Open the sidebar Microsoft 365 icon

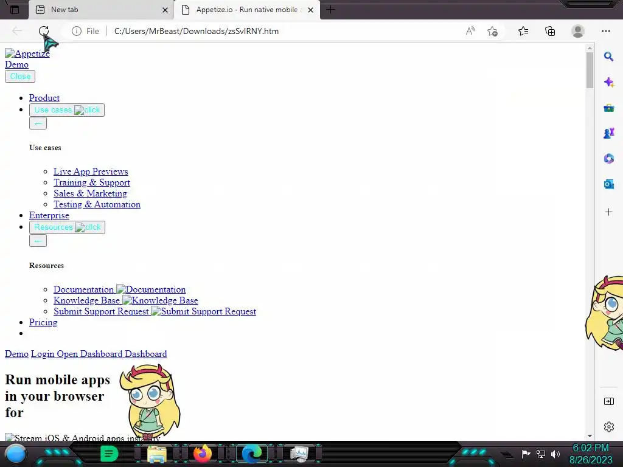pos(608,159)
